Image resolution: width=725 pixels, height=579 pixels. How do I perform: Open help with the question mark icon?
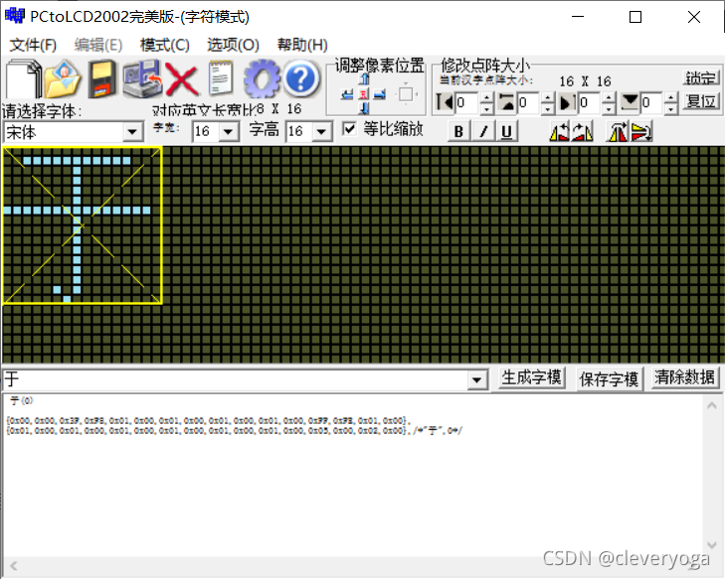(x=301, y=78)
